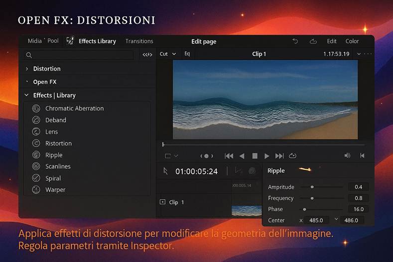This screenshot has width=393, height=262.
Task: Click the Ripple inspector title
Action: click(x=276, y=171)
